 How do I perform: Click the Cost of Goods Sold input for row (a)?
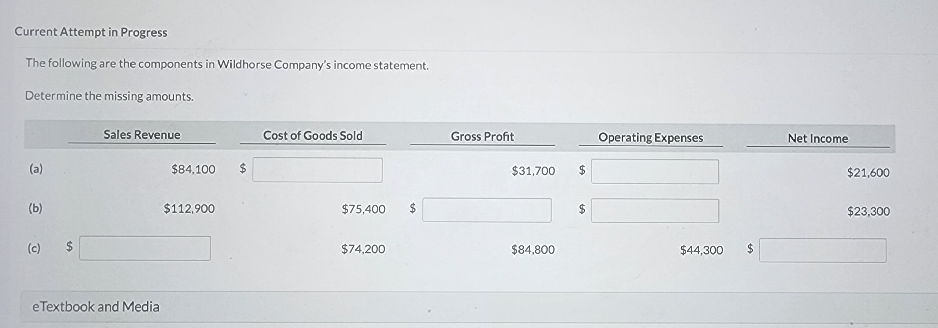[317, 171]
